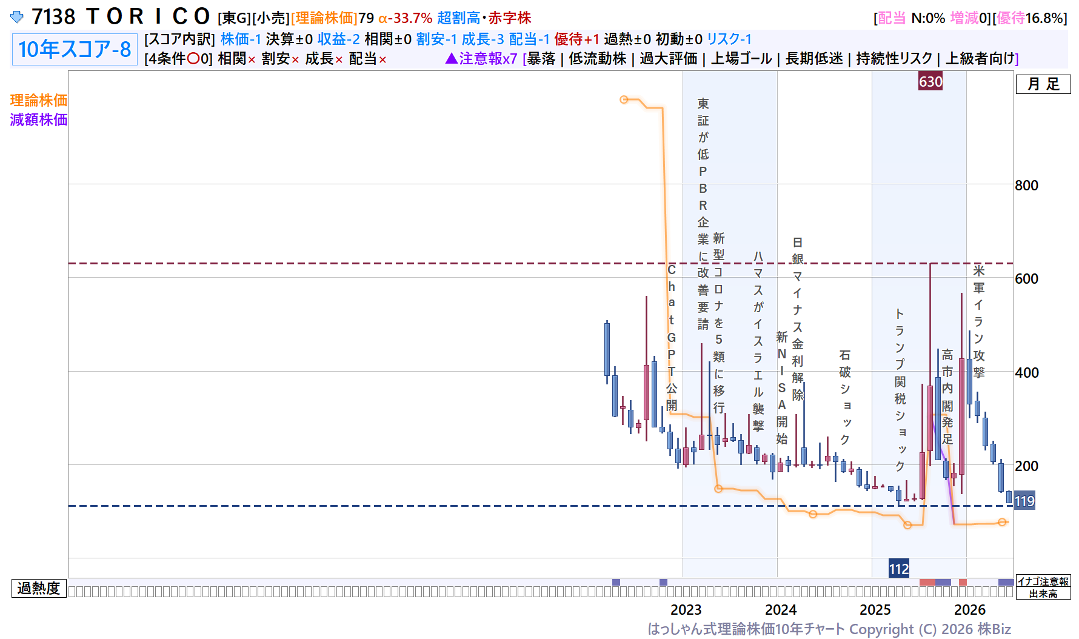Screen dimensions: 1079x639
Task: Click the 過熱±0 score item
Action: pos(627,39)
